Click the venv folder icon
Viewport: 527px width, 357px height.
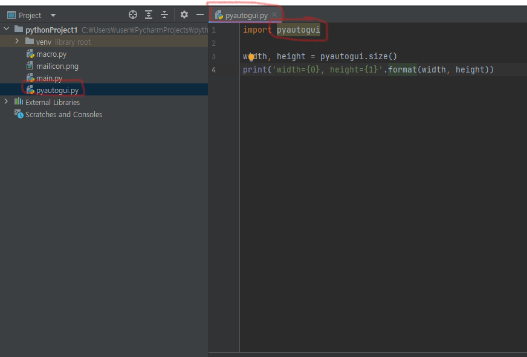[x=30, y=41]
